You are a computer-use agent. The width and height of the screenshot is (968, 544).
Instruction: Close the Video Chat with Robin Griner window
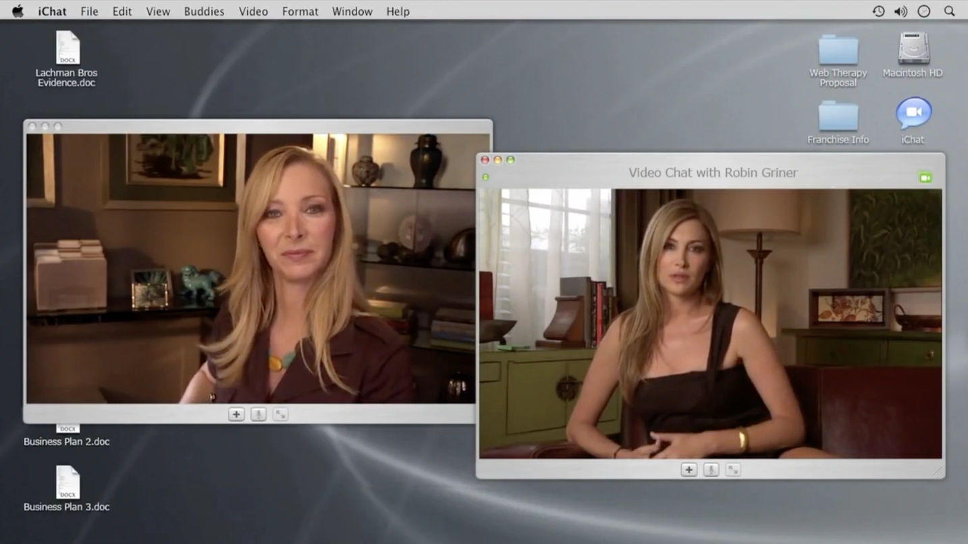click(x=485, y=160)
